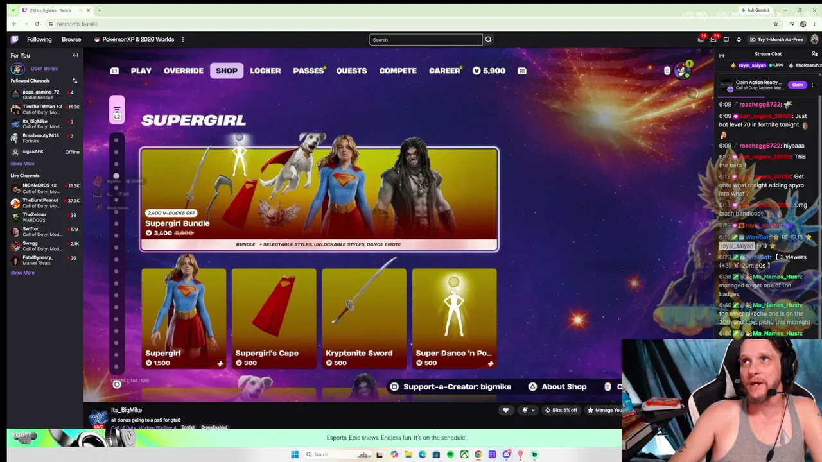Open the About Shop button
The width and height of the screenshot is (822, 462).
click(x=557, y=387)
